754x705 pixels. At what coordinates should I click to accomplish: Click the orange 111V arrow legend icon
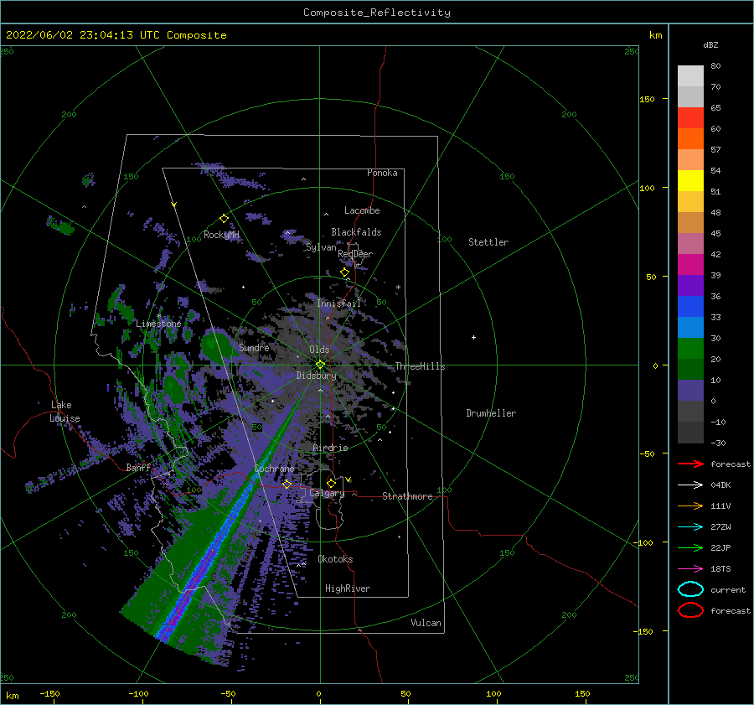[x=690, y=505]
